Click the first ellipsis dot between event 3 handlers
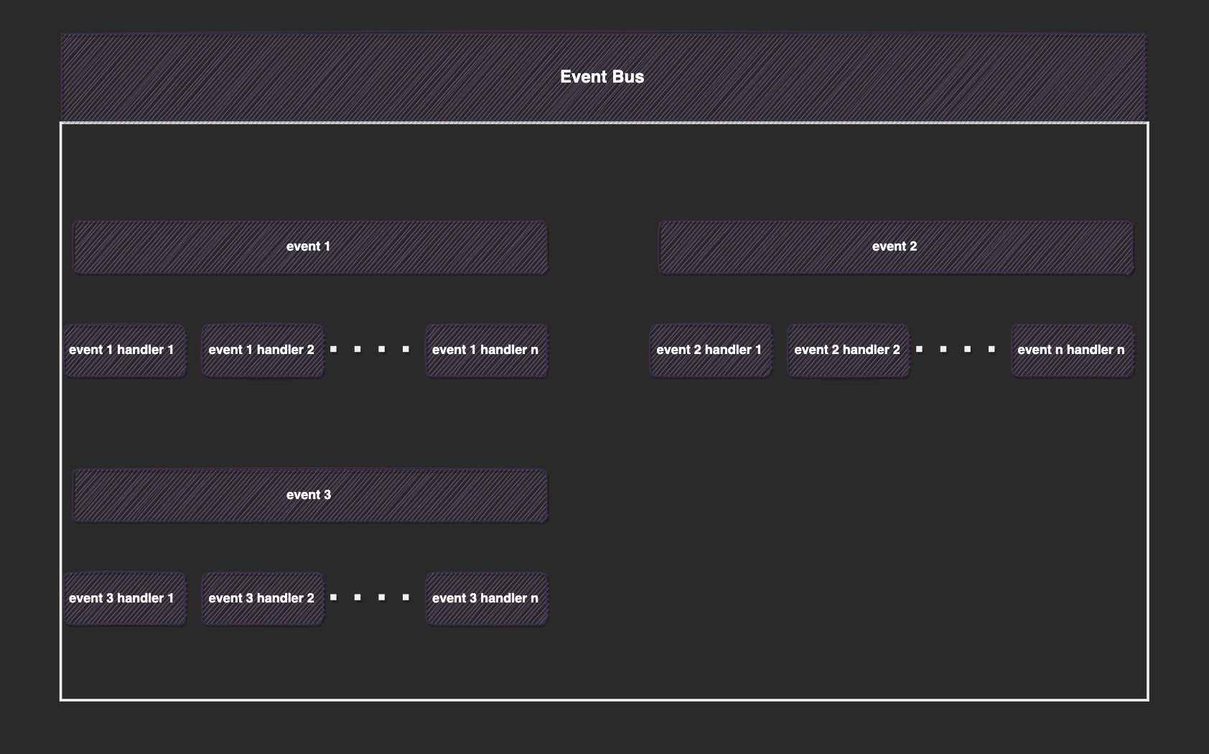Viewport: 1209px width, 754px height. [x=335, y=597]
